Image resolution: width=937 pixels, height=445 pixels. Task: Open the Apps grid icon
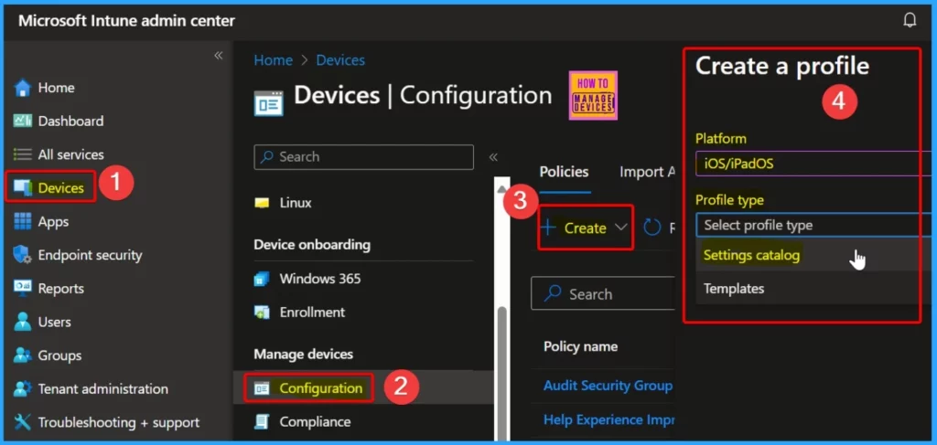(x=22, y=221)
